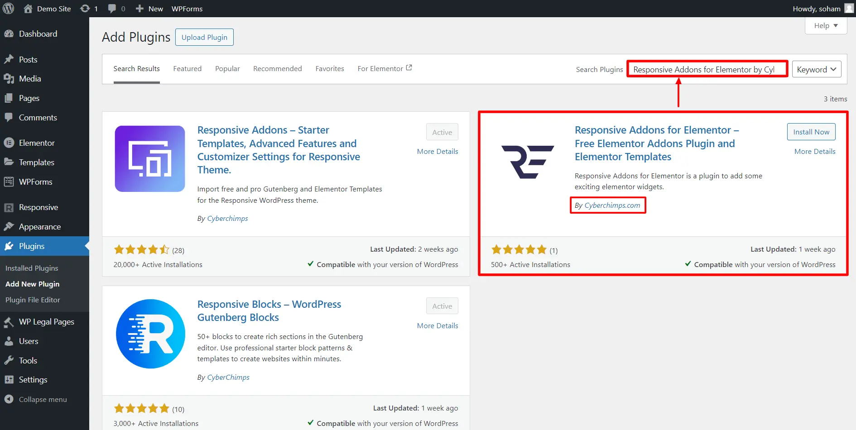Click the Media icon in sidebar
Viewport: 856px width, 430px height.
9,79
